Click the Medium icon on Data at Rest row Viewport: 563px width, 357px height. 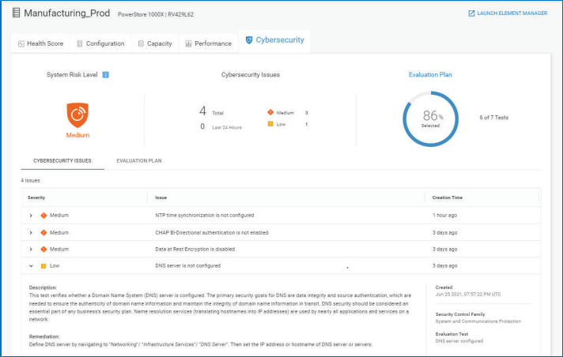(x=43, y=249)
